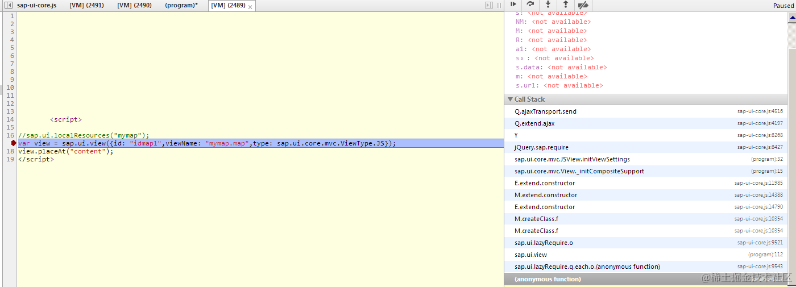Select the jQuery.sap.require stack frame
The height and width of the screenshot is (287, 796).
646,147
